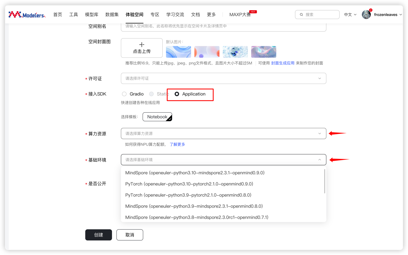This screenshot has height=255, width=408.
Task: Select the orange sphere default cover
Action: [x=207, y=52]
